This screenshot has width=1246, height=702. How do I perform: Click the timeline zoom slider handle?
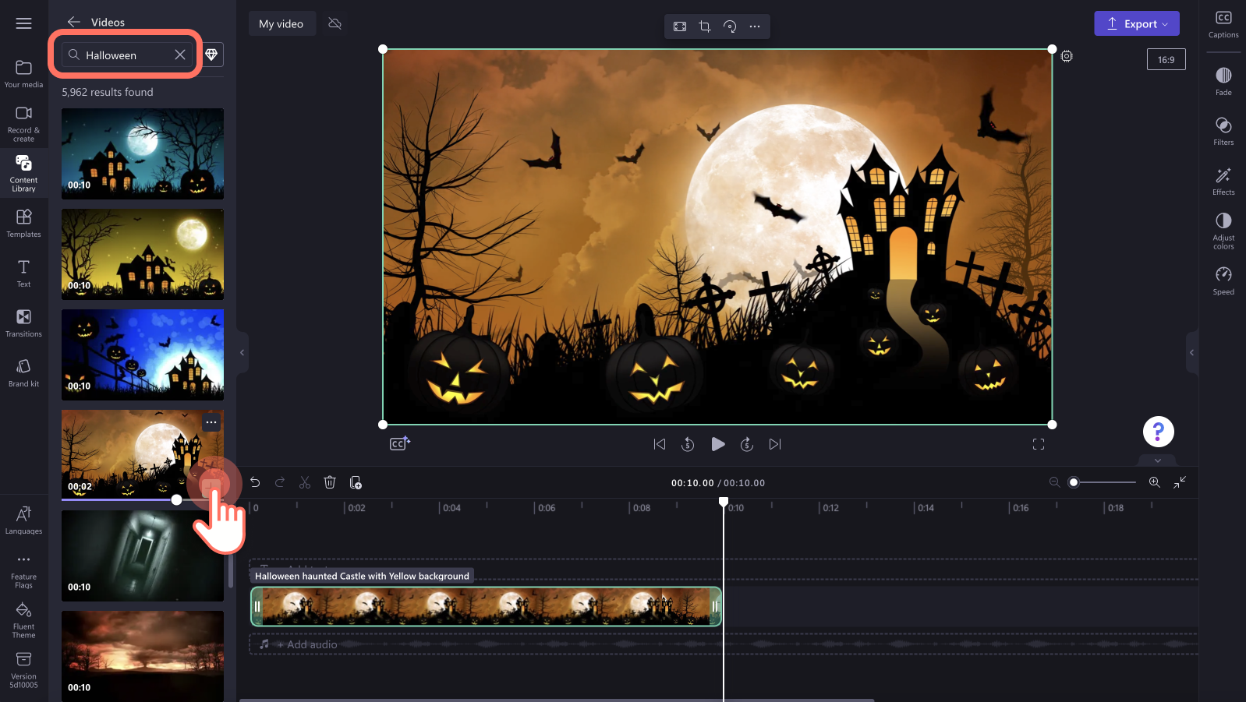point(1074,482)
